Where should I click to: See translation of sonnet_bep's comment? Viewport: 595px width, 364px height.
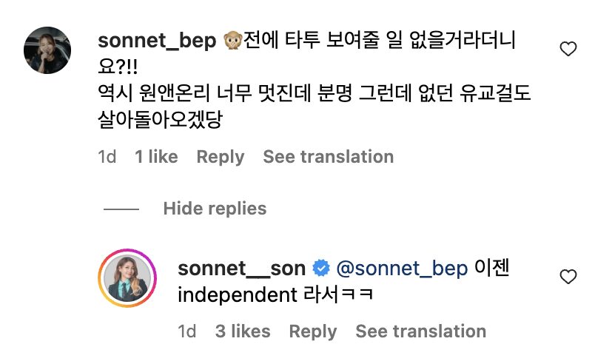pos(329,157)
